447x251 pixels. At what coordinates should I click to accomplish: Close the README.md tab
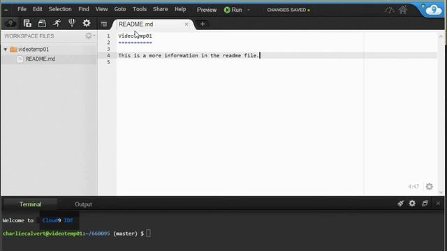(x=186, y=24)
